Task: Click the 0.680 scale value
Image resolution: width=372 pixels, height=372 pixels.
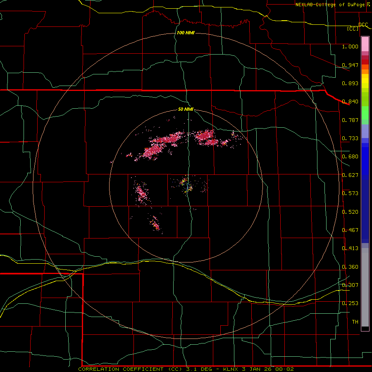Action: [x=350, y=157]
